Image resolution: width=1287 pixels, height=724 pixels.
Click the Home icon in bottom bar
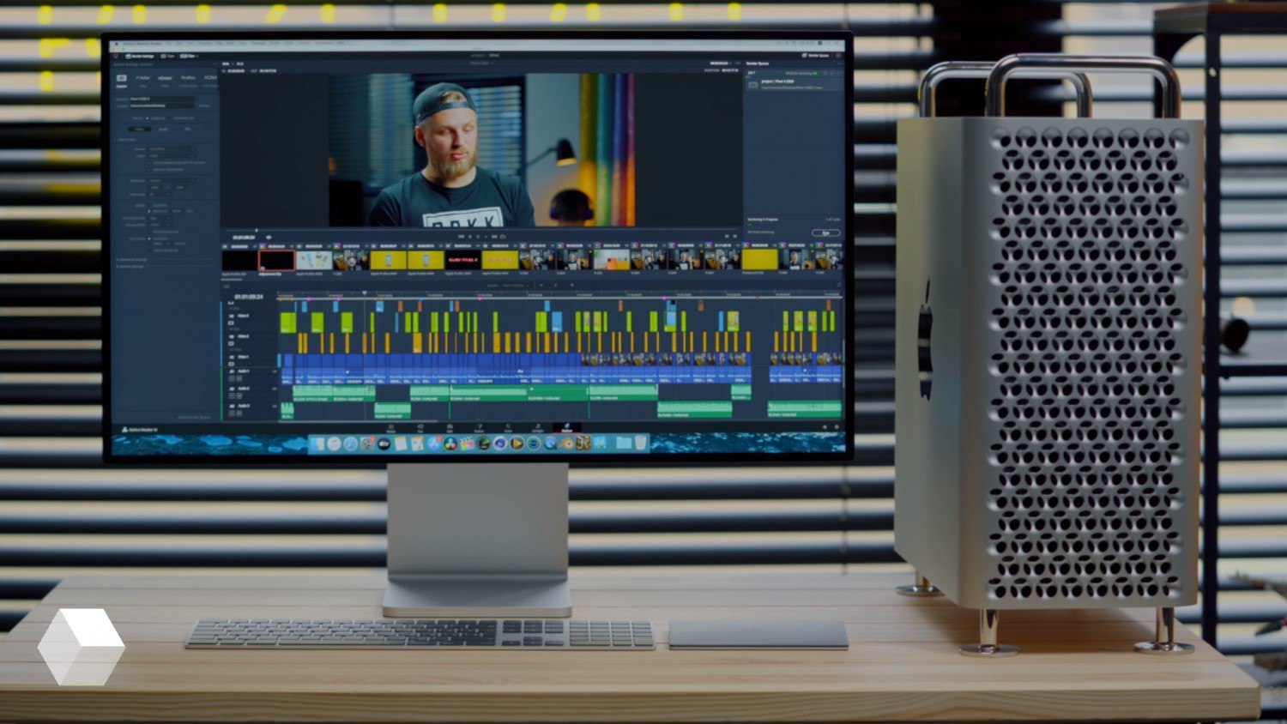pos(825,426)
